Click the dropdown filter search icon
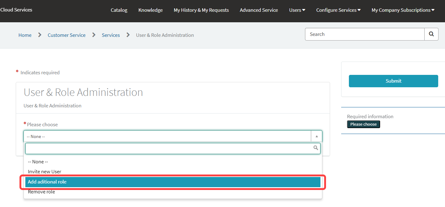 click(x=316, y=148)
